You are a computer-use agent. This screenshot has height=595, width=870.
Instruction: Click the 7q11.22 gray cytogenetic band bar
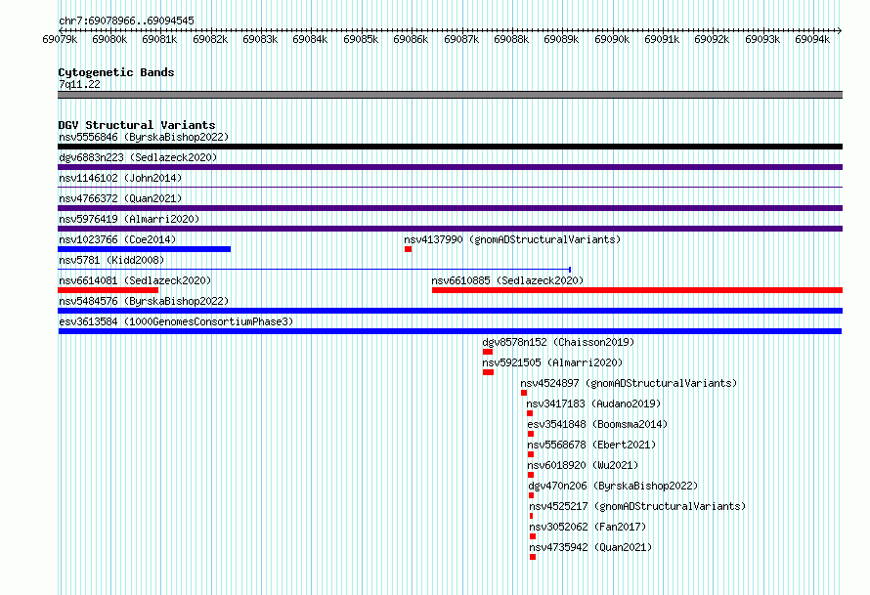(x=450, y=95)
